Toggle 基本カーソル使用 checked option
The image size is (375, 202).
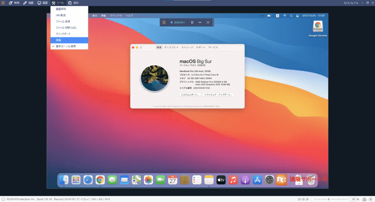[x=69, y=46]
